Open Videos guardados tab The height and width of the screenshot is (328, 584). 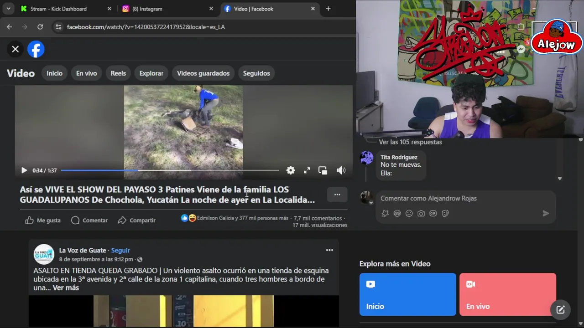coord(203,73)
